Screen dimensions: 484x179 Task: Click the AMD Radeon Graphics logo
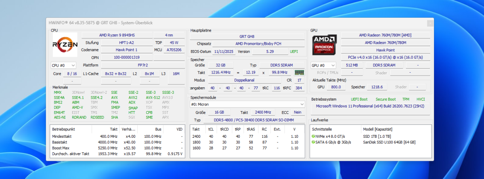click(325, 45)
